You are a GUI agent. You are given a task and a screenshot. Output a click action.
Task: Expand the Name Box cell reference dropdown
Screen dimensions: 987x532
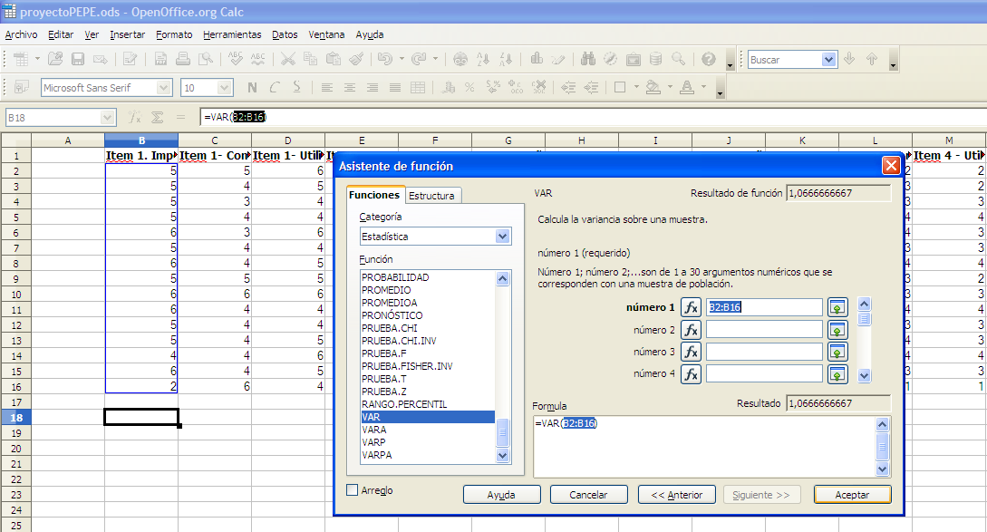pos(108,117)
